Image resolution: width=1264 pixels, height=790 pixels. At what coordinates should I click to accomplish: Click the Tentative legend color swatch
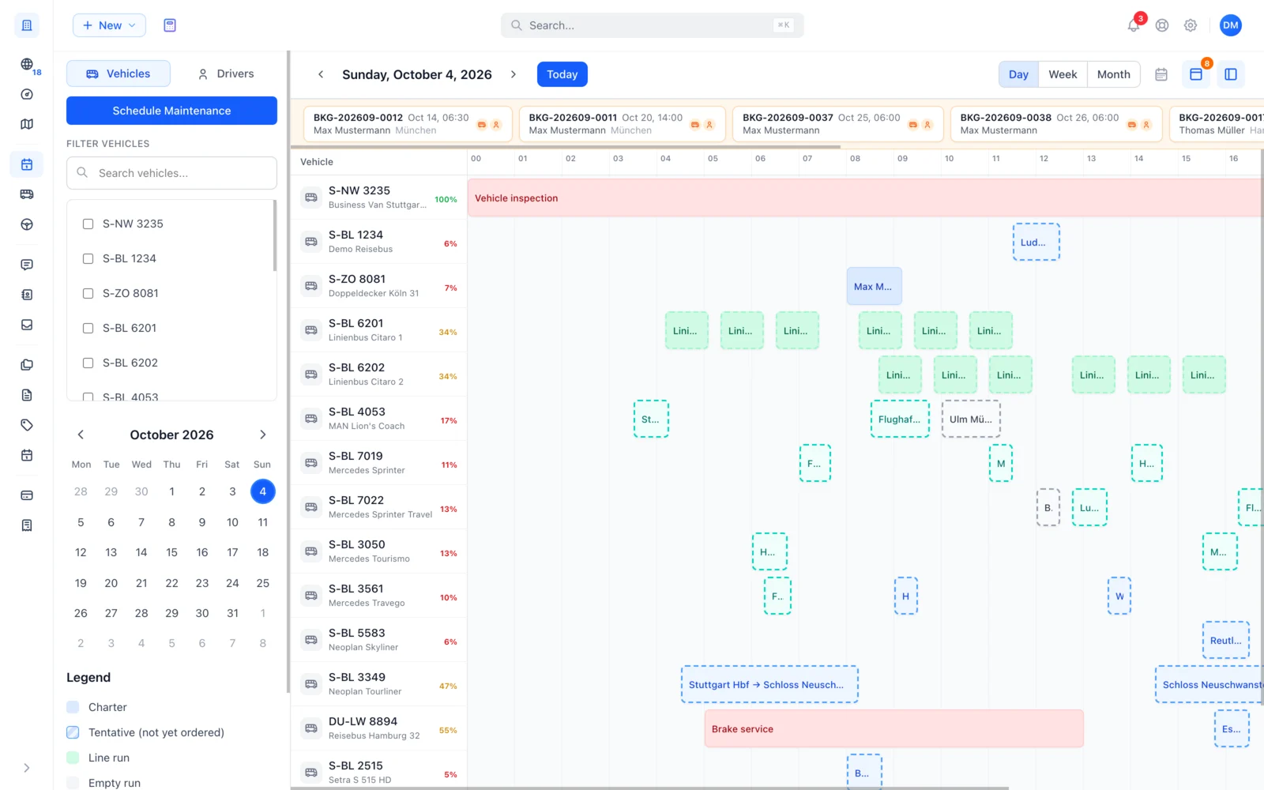(73, 732)
